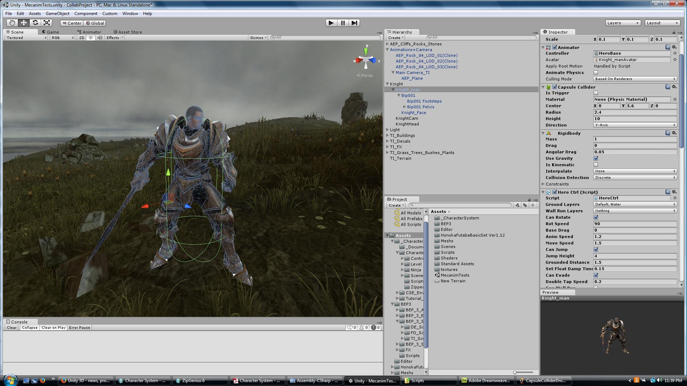
Task: Toggle Is Trigger checkbox
Action: (x=596, y=93)
